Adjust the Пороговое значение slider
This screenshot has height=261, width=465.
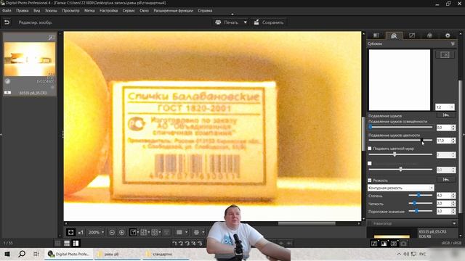(x=420, y=211)
